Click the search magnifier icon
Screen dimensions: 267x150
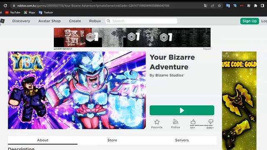coord(108,21)
